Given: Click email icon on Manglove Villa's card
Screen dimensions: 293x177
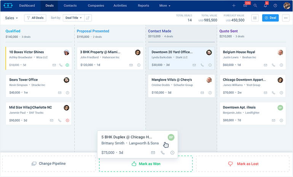Looking at the screenshot, I should 202,93.
